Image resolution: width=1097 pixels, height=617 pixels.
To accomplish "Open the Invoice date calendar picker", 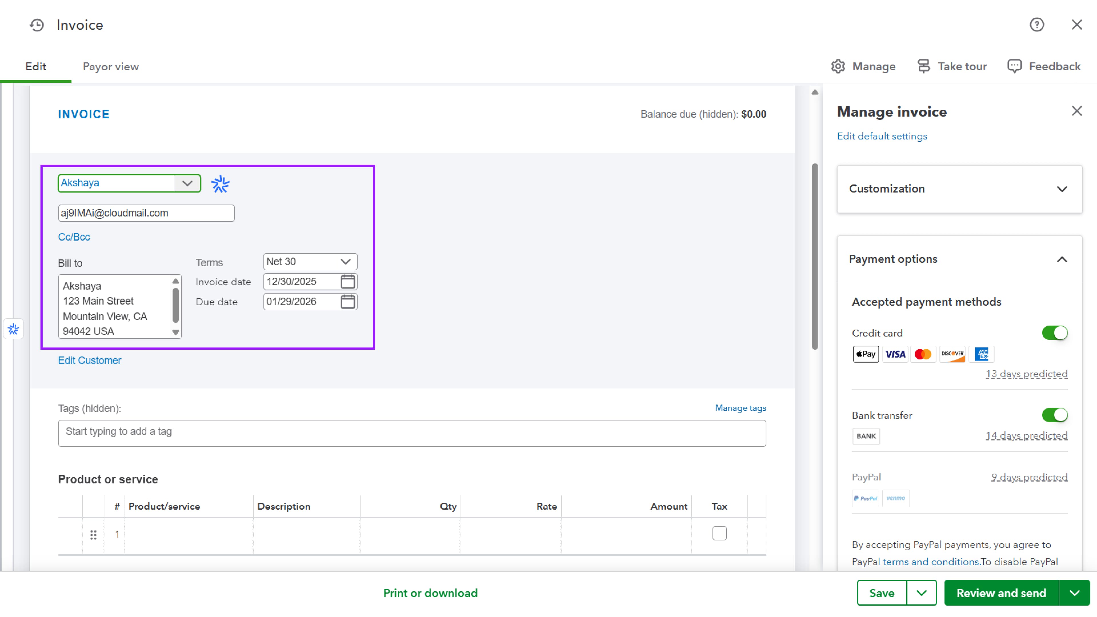I will pyautogui.click(x=347, y=281).
